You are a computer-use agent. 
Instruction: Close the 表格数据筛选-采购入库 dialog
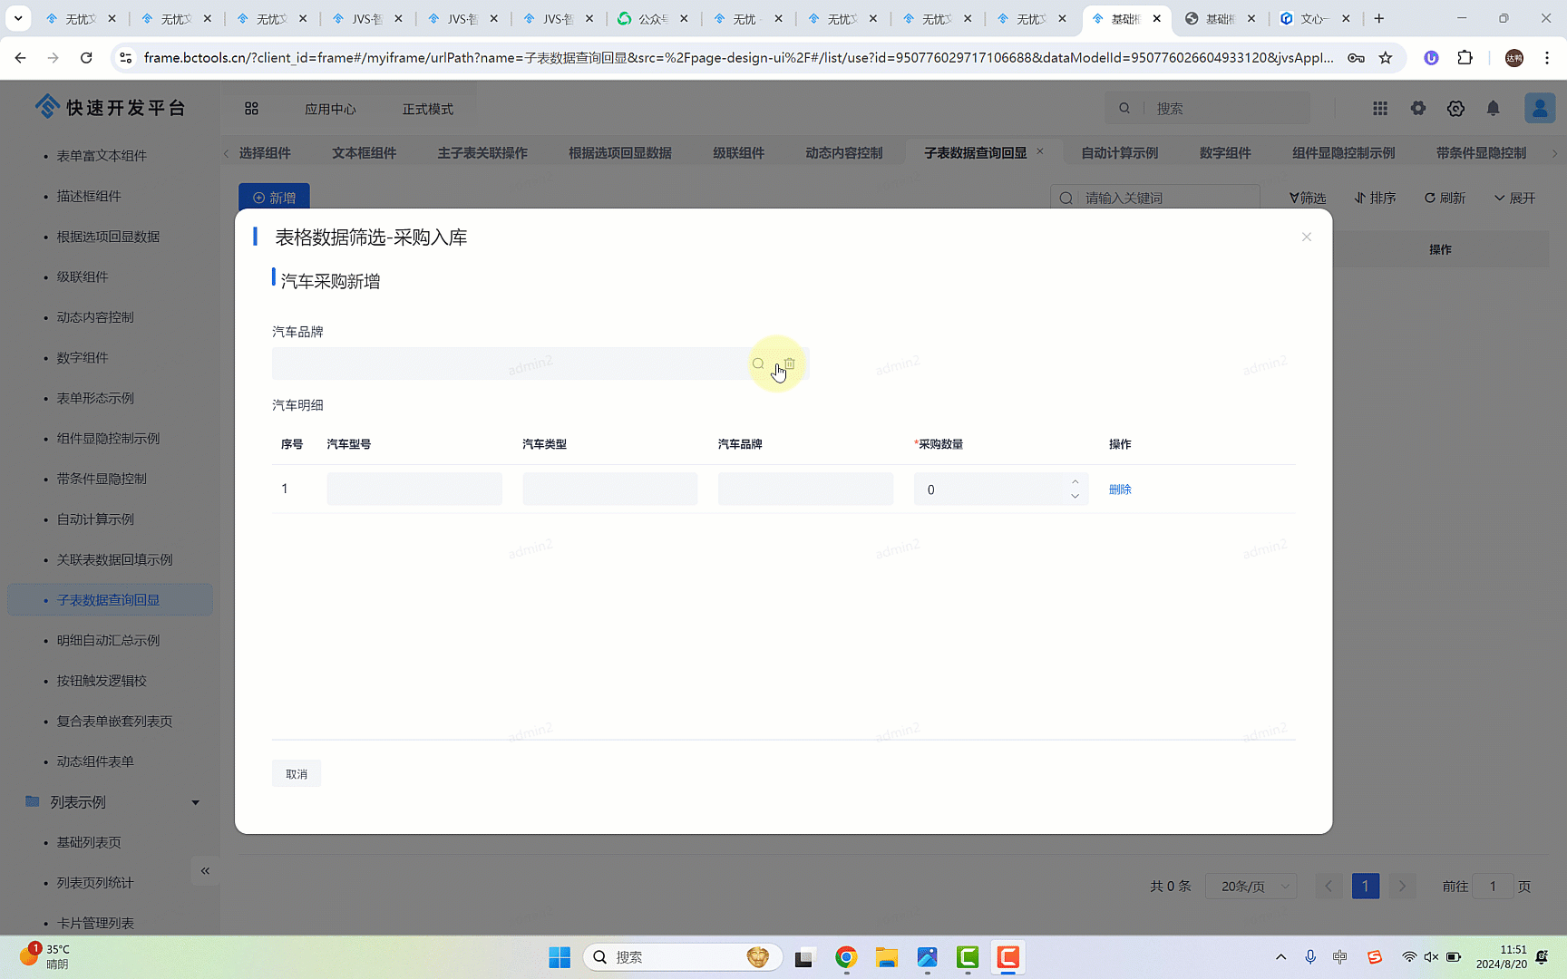1307,237
